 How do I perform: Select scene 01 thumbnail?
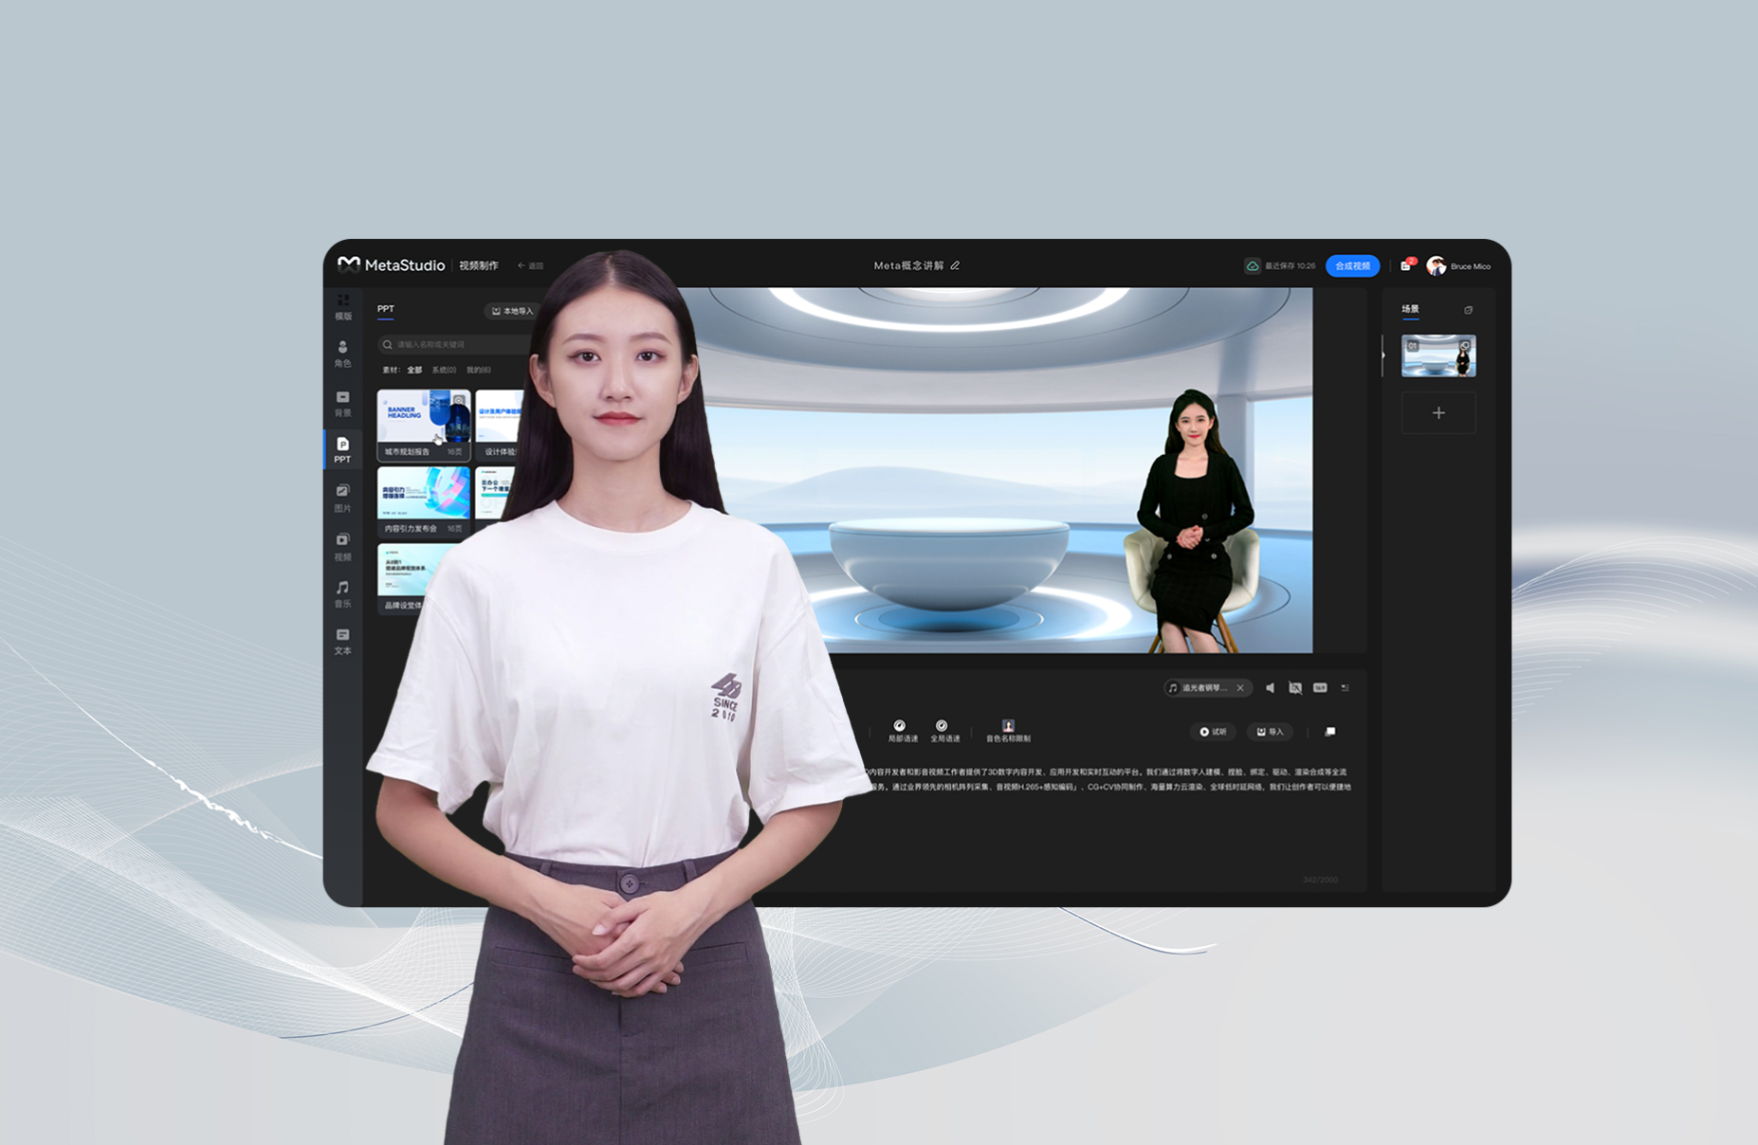tap(1438, 355)
